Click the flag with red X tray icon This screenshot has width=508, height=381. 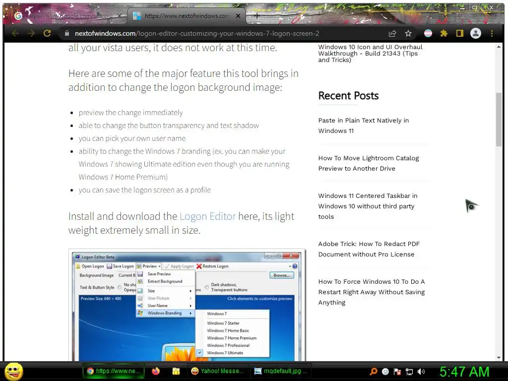[397, 372]
